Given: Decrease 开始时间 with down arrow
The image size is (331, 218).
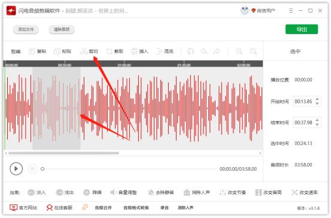Looking at the screenshot, I should click(x=317, y=104).
